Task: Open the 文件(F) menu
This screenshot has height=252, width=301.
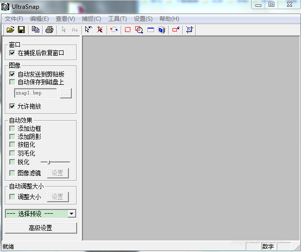Action: tap(14, 19)
